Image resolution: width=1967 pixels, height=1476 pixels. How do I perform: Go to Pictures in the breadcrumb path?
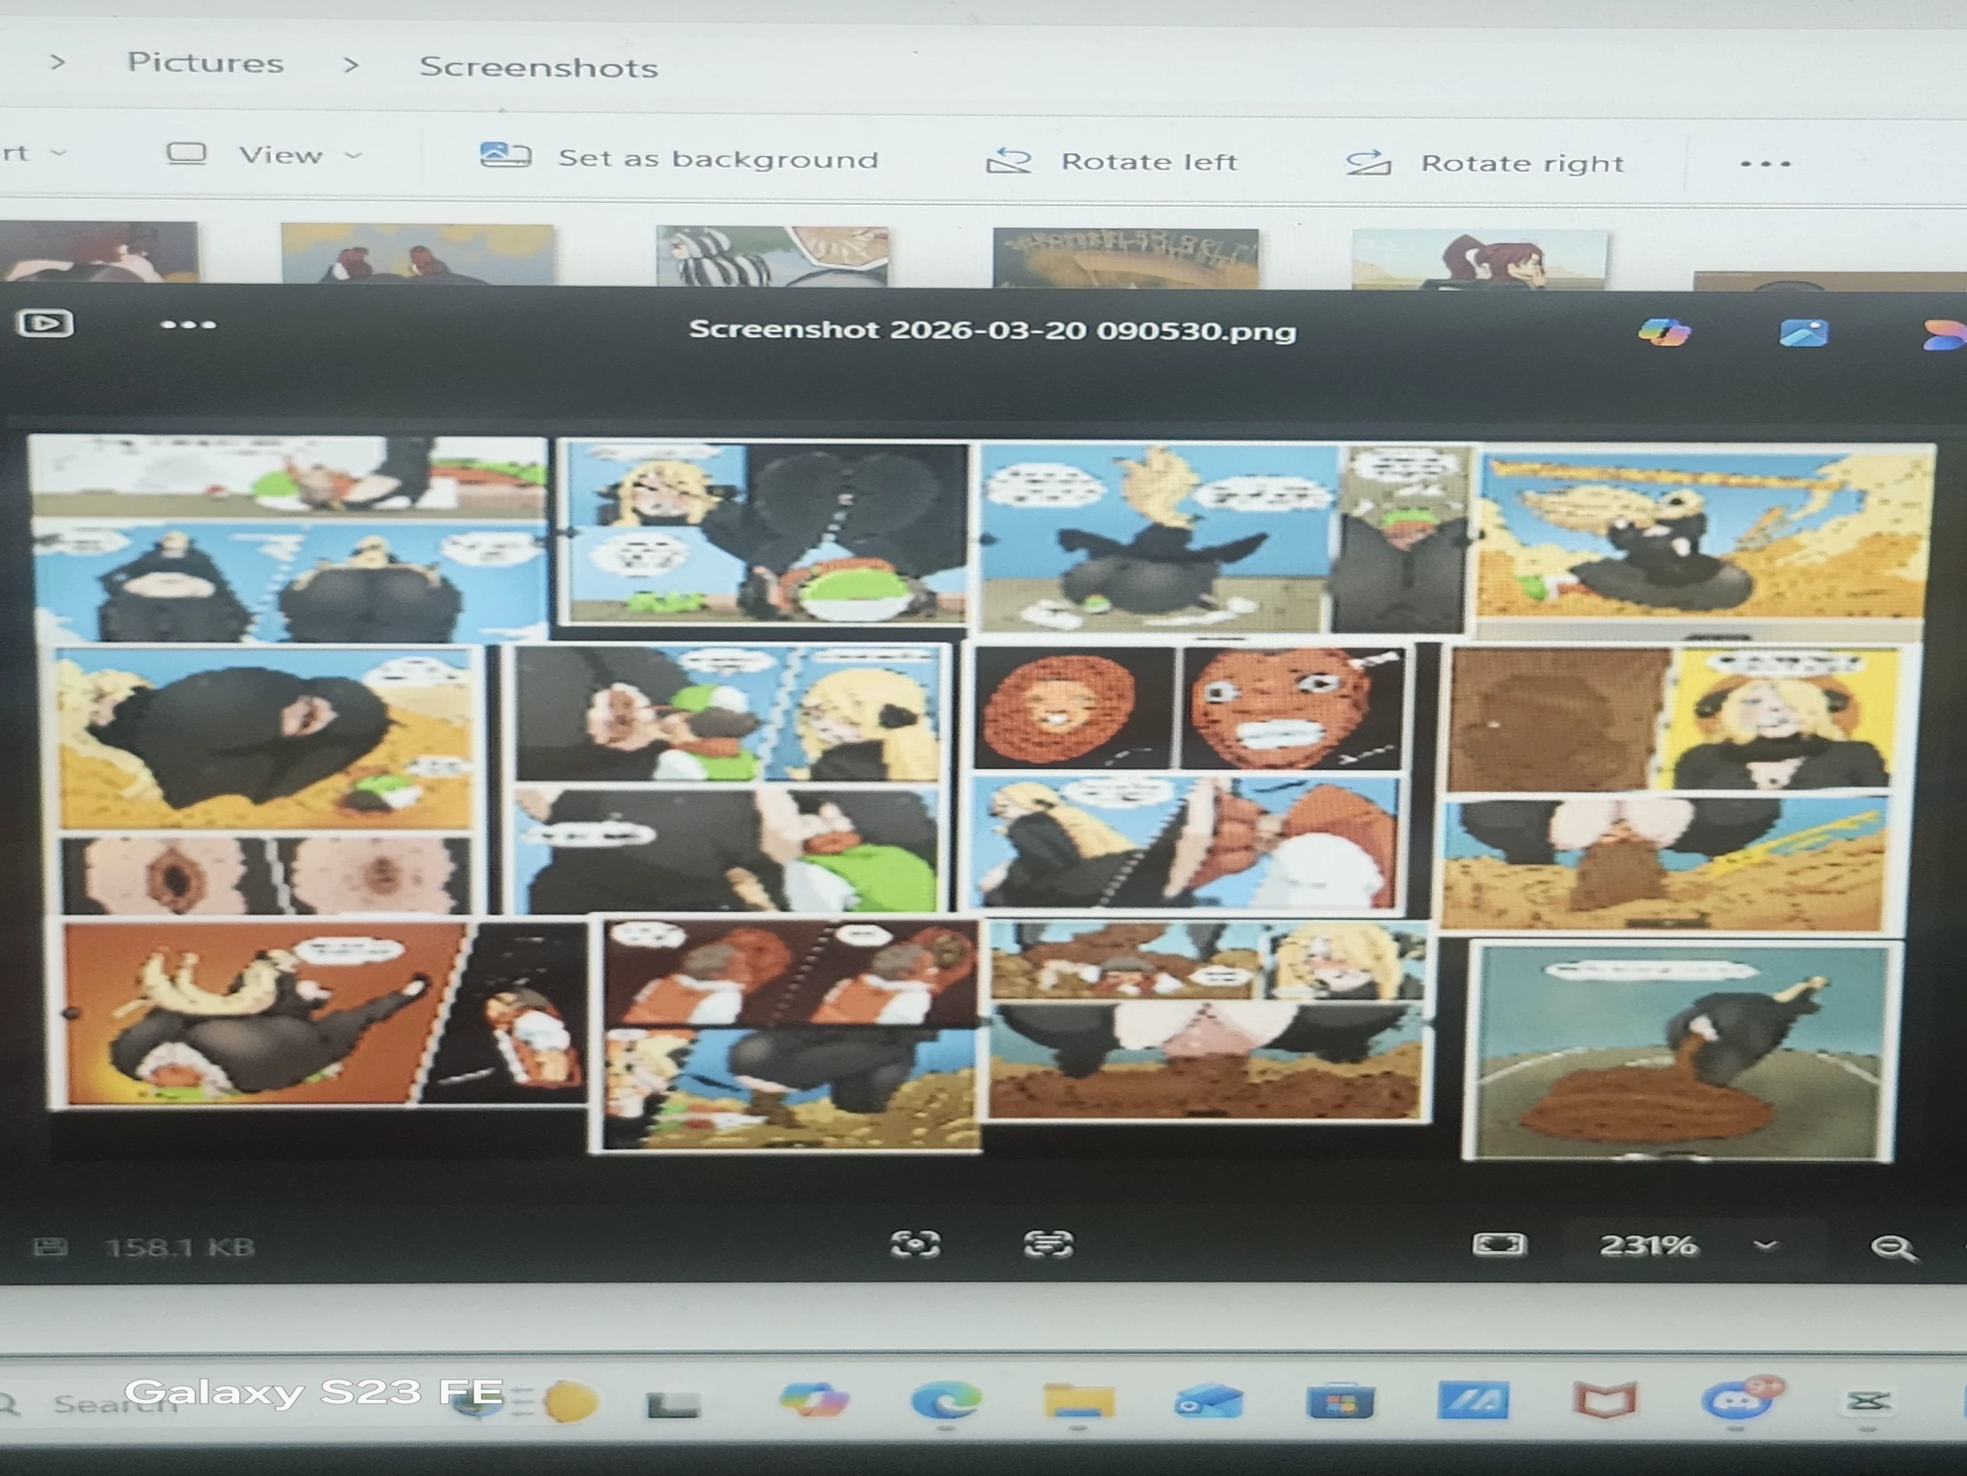[x=206, y=63]
